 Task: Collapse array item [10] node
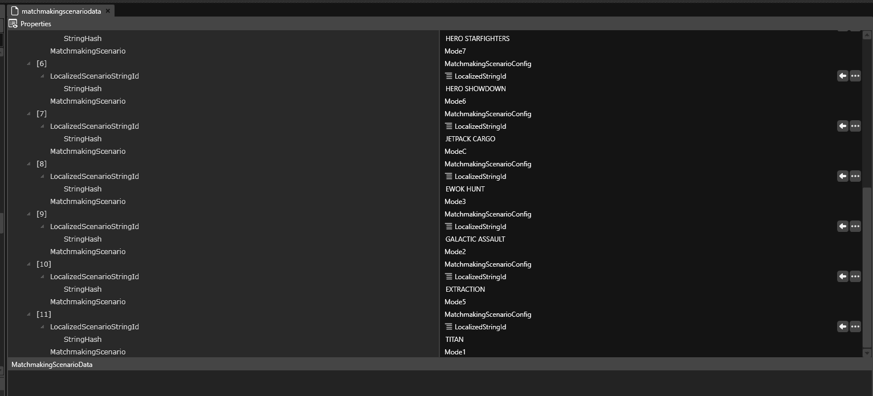click(29, 264)
